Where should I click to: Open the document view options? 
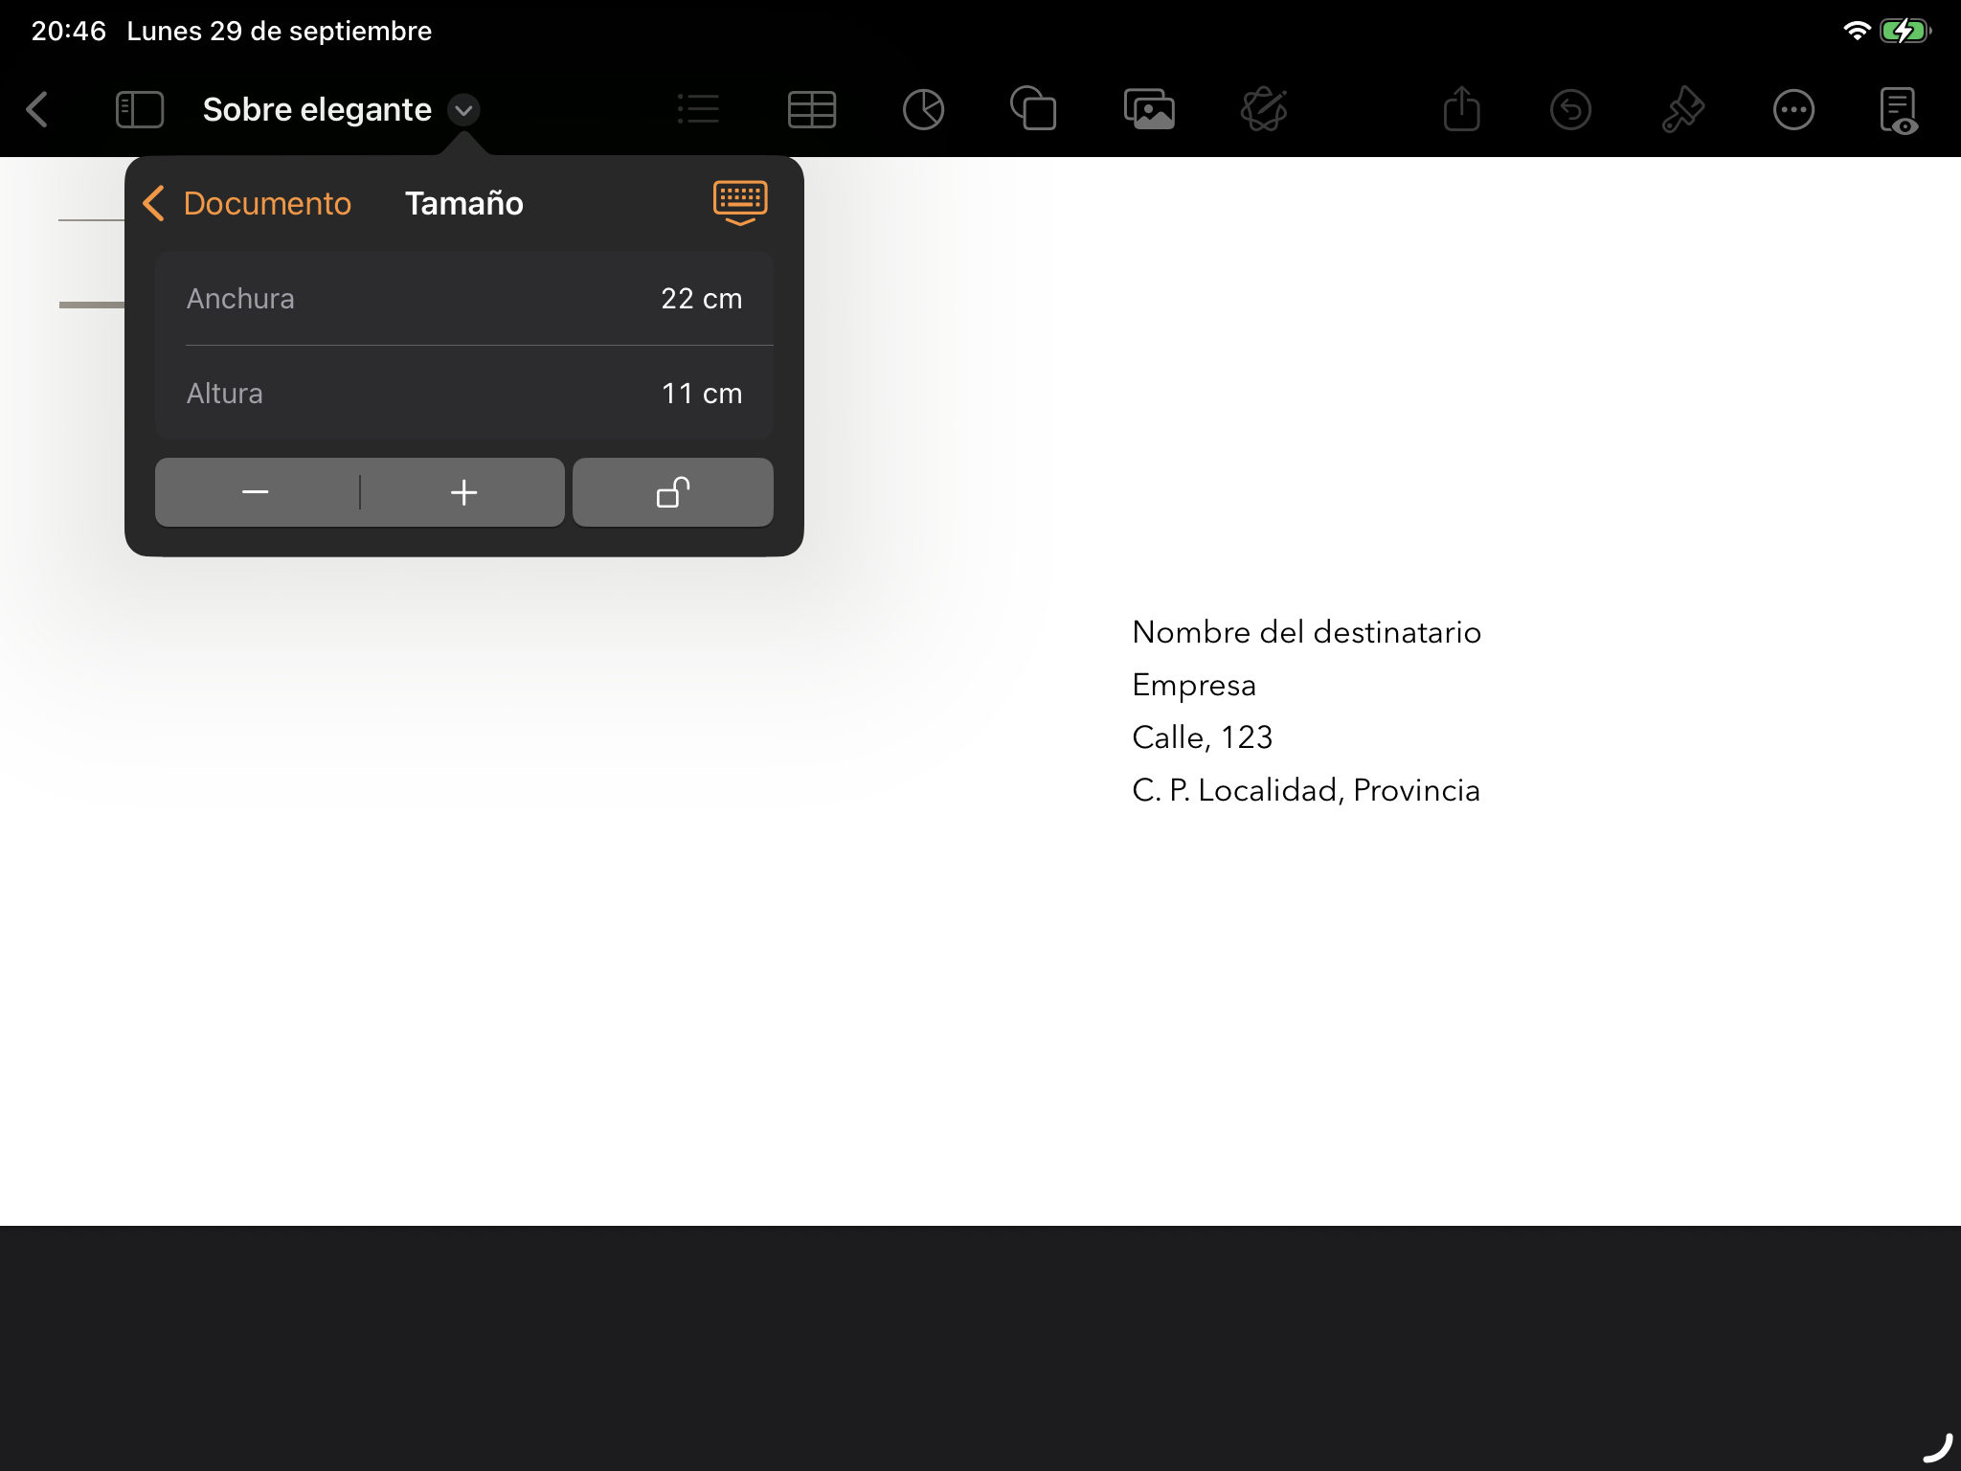[x=1899, y=109]
